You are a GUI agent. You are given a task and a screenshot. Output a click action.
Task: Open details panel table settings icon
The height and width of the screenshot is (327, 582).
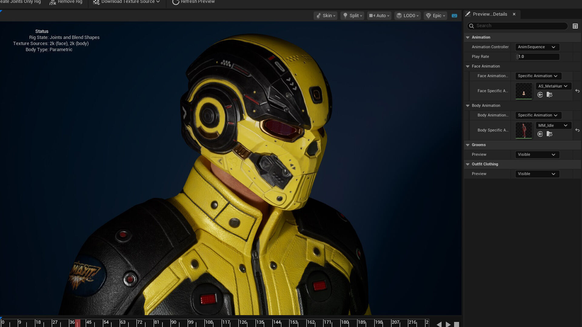pyautogui.click(x=575, y=26)
